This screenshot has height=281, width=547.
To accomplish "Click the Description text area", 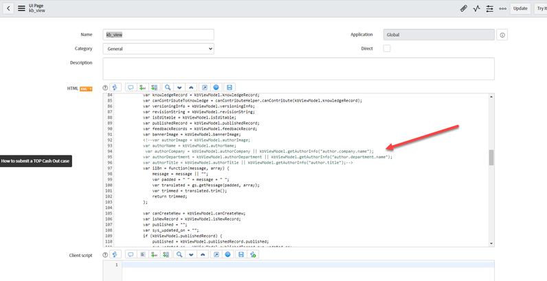I will tap(299, 69).
